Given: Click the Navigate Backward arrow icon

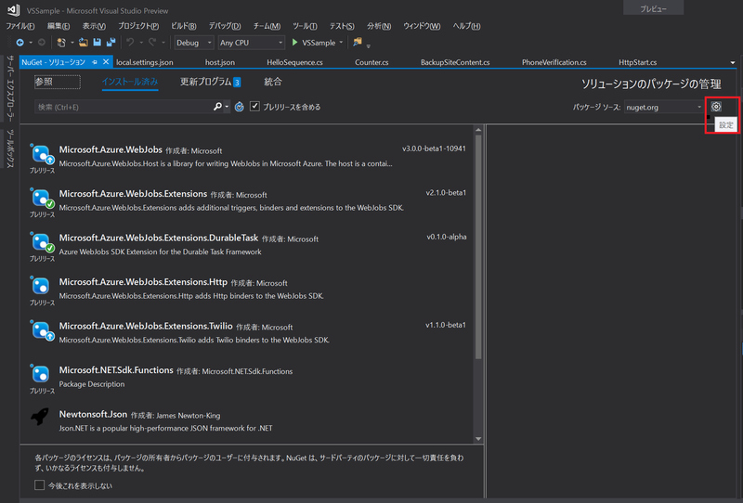Looking at the screenshot, I should (x=20, y=43).
